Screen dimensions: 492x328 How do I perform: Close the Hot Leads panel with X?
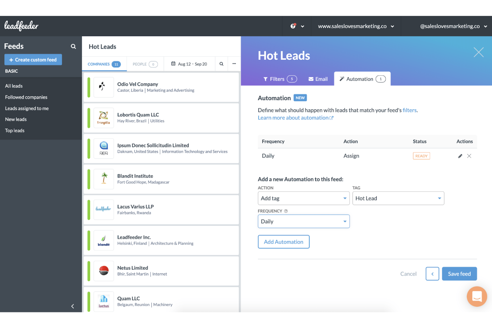[478, 52]
